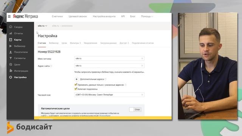Screen dimensions: 242x136
Task: Click the Сегменты funnel icon
Action: [x=11, y=58]
